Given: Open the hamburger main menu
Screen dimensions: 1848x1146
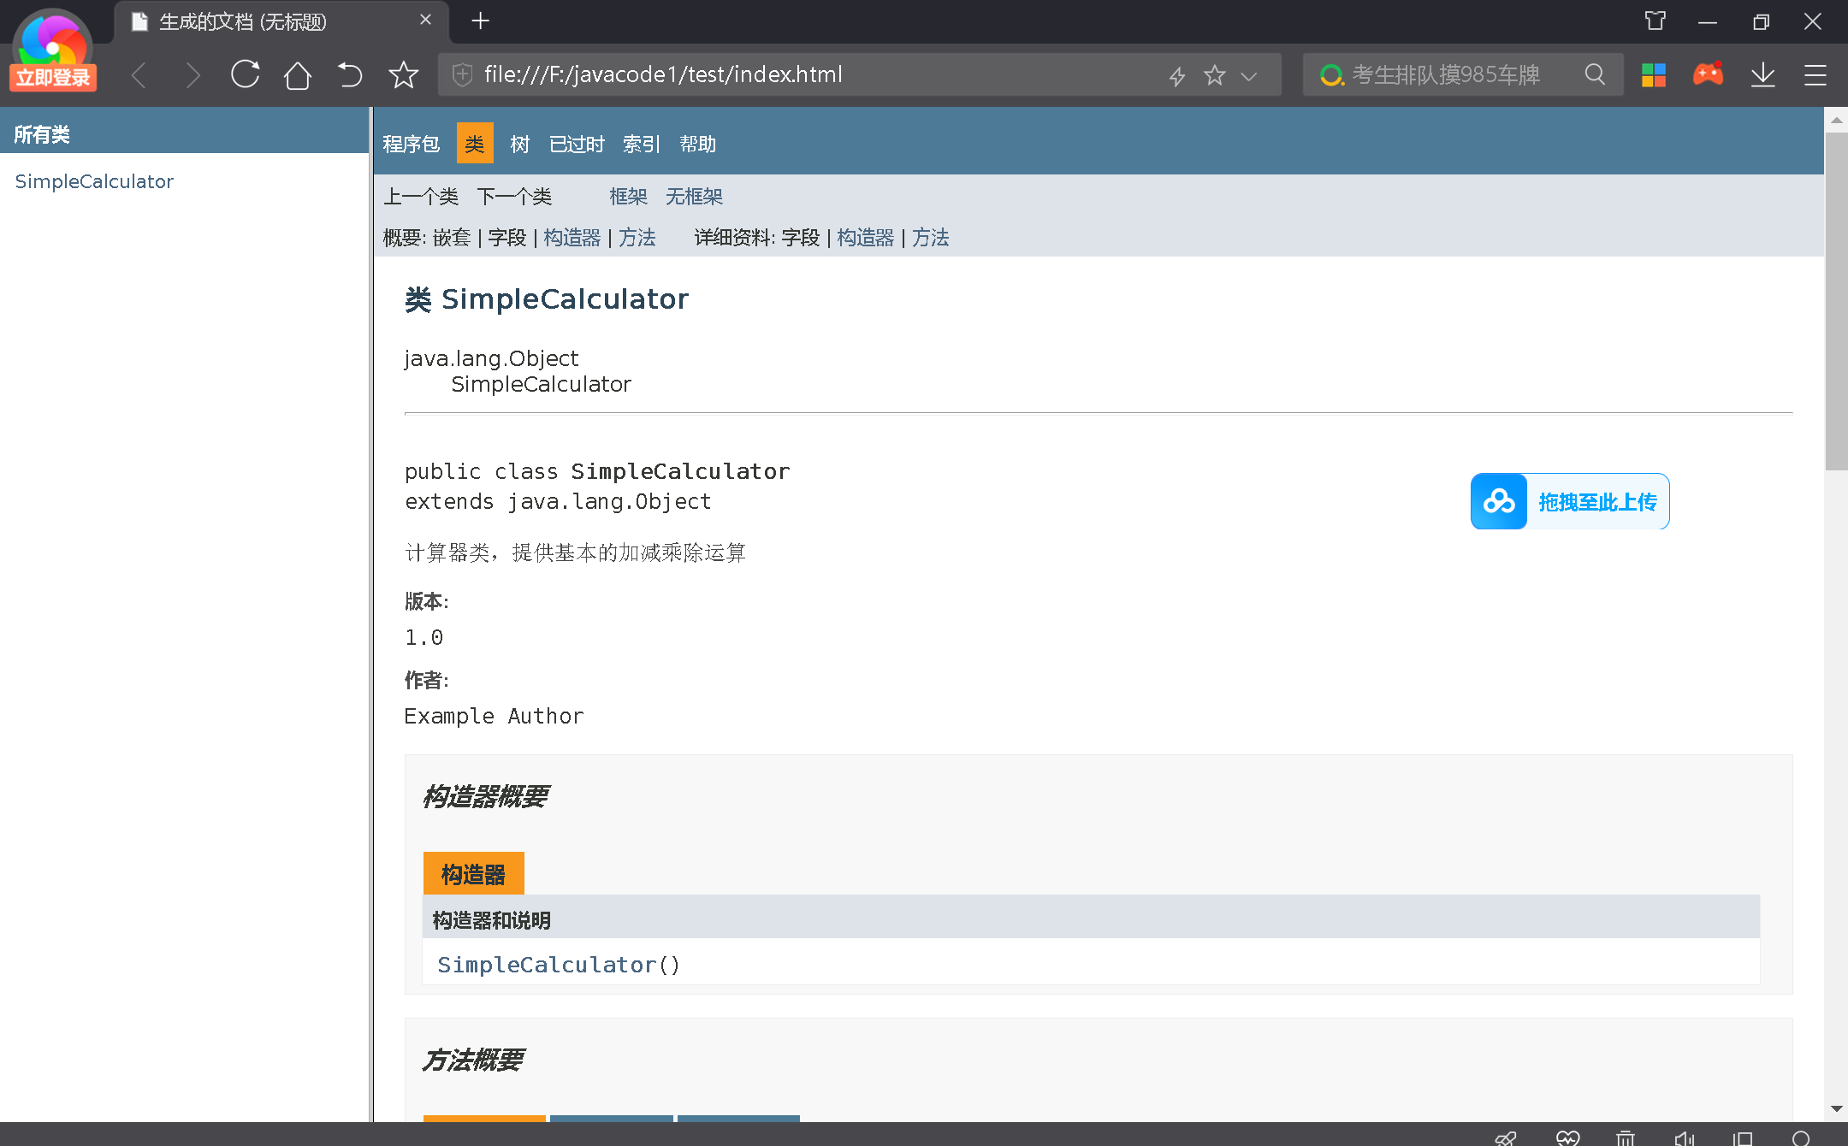Looking at the screenshot, I should click(1815, 74).
